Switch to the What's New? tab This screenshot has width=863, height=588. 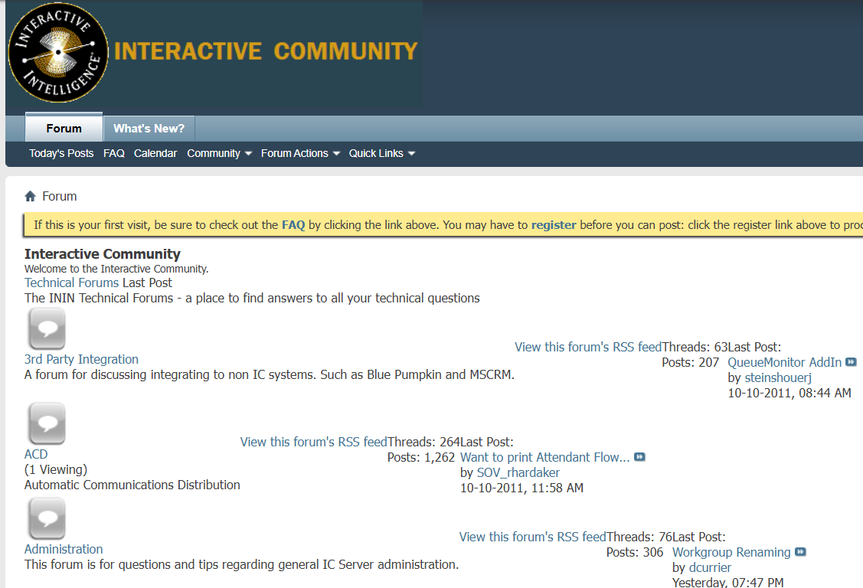pos(149,128)
